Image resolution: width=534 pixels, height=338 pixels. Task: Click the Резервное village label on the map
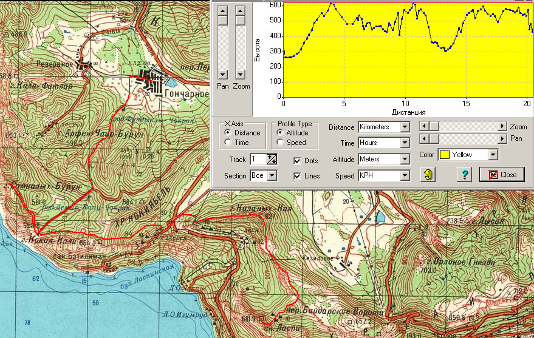point(55,64)
